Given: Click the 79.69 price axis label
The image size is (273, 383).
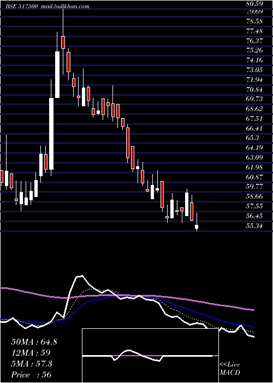Looking at the screenshot, I should coord(254,11).
